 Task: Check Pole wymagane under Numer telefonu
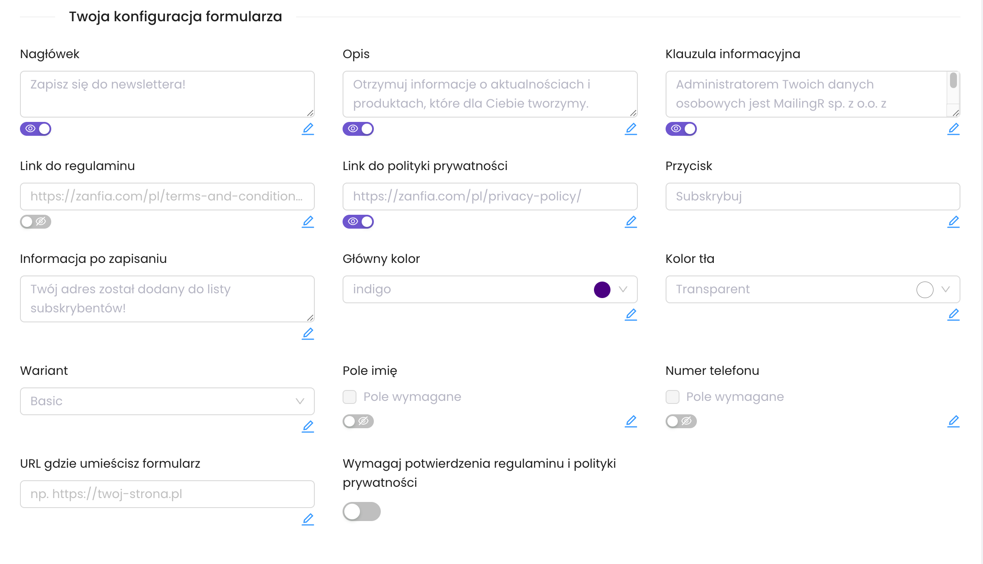click(x=673, y=397)
